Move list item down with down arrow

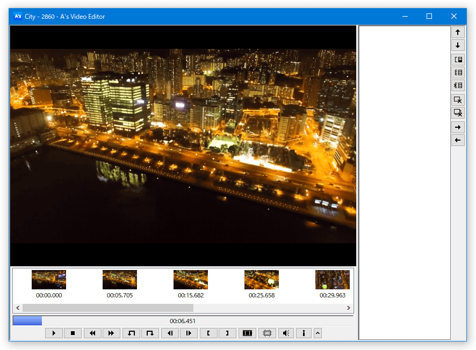[458, 46]
